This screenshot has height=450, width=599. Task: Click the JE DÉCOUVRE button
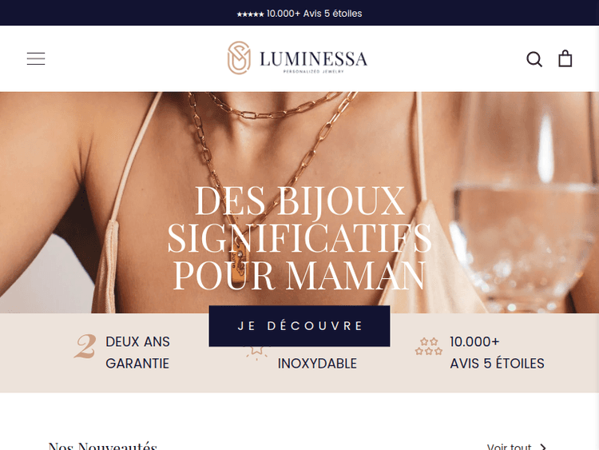[299, 326]
